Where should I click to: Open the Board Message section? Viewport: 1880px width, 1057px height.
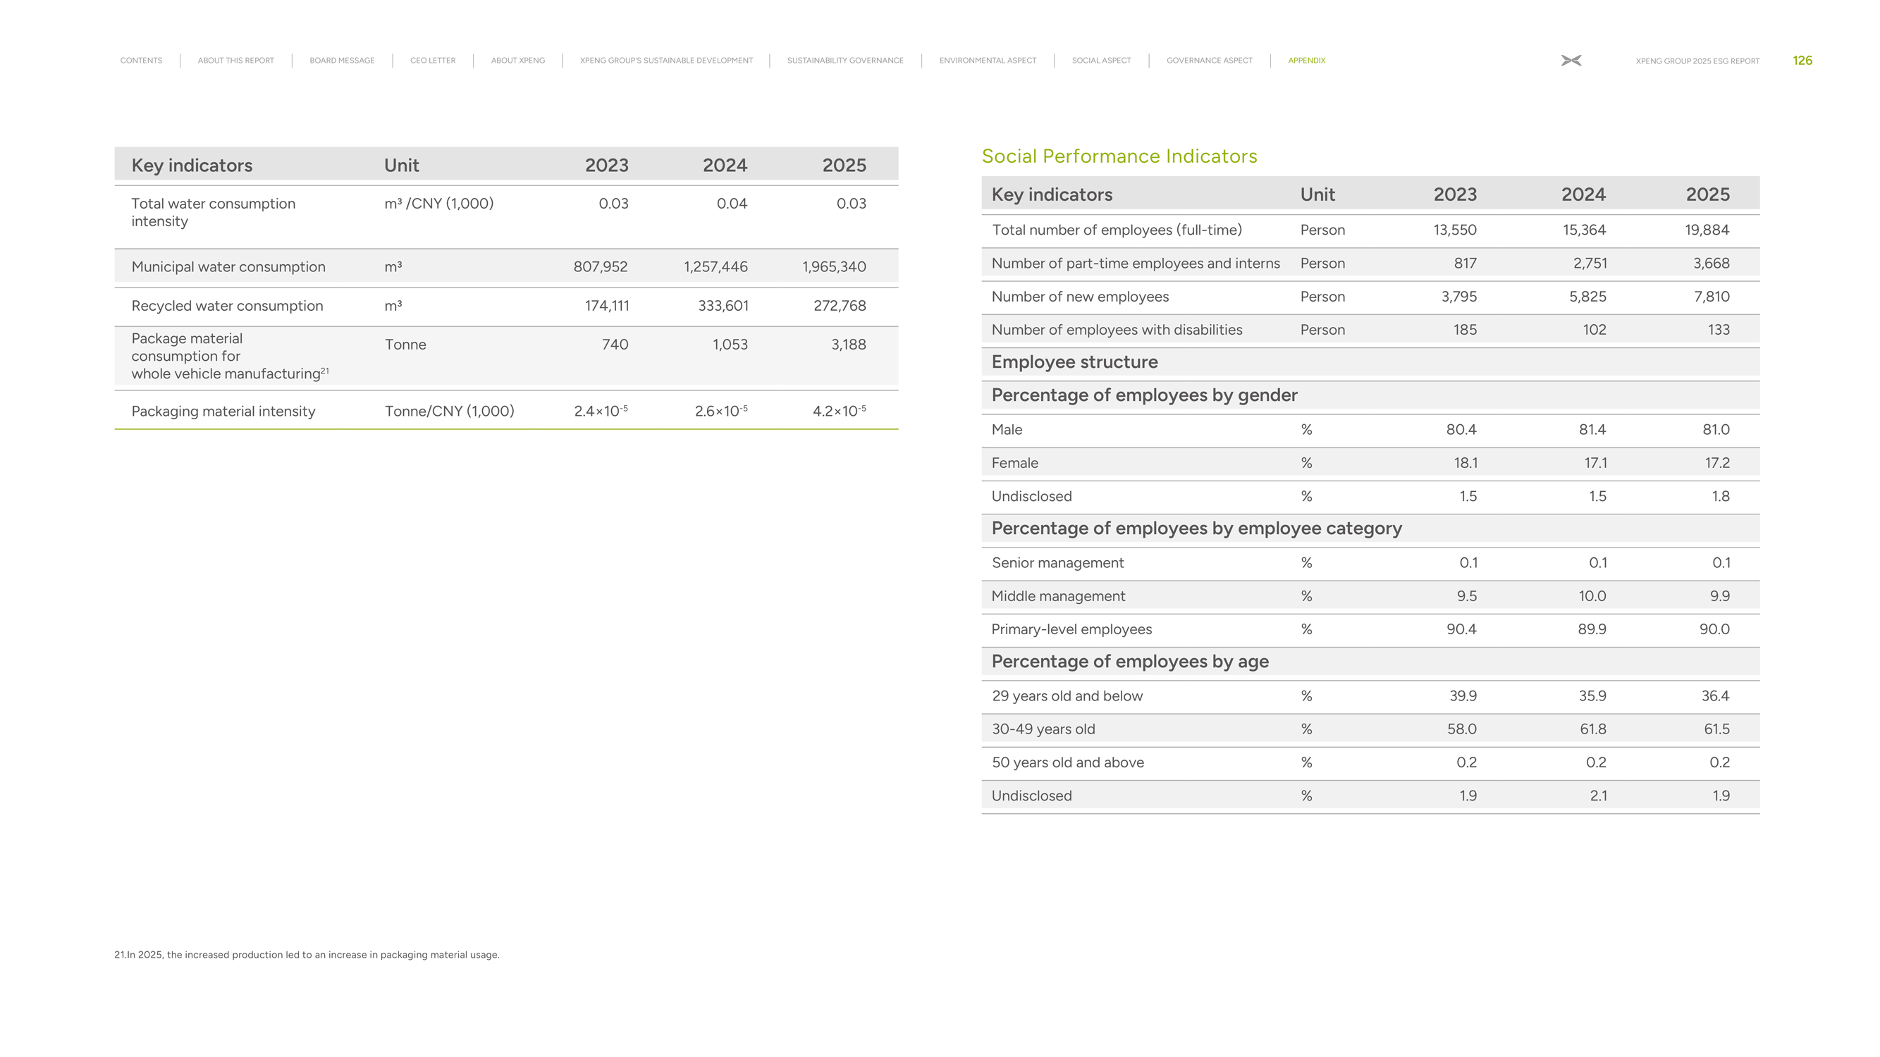[342, 61]
